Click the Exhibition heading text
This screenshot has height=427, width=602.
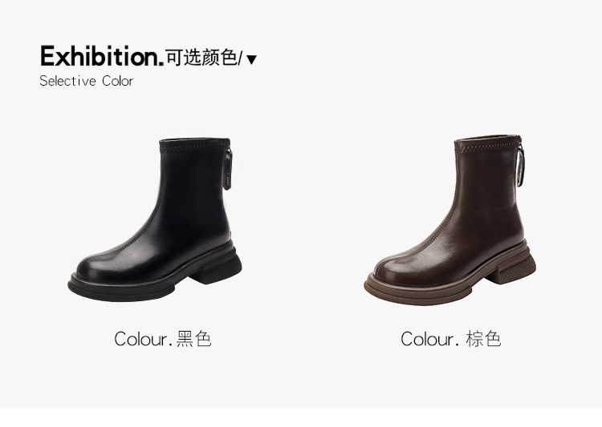(102, 56)
